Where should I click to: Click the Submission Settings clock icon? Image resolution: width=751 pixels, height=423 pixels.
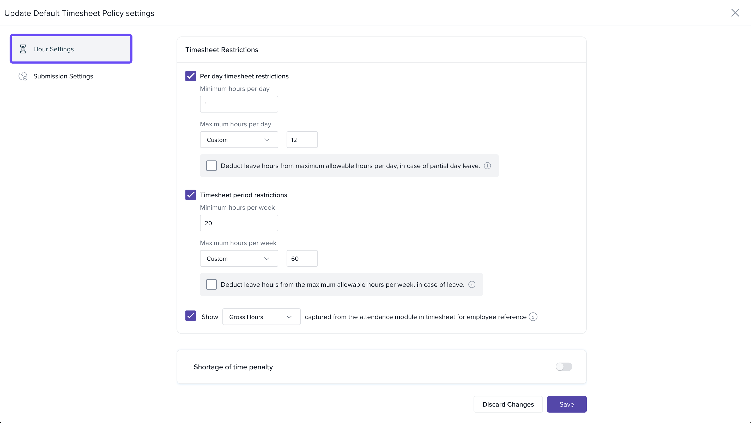coord(23,76)
